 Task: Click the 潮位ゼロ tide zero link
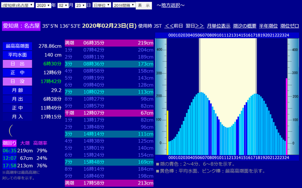pos(289,26)
